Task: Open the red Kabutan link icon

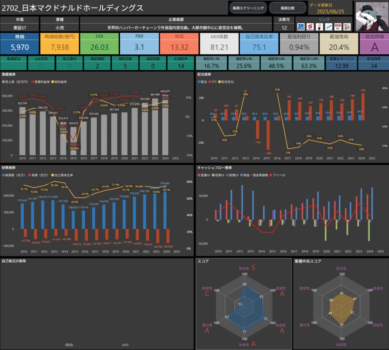Action: click(x=310, y=27)
